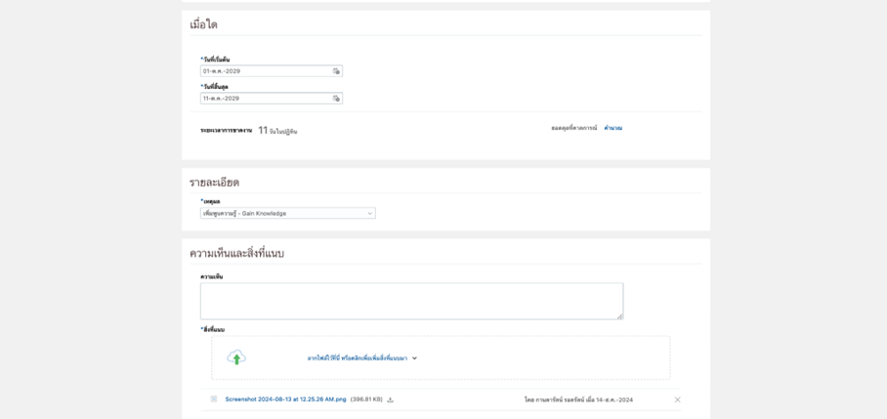Click the green cloud upload icon
This screenshot has width=887, height=419.
236,357
